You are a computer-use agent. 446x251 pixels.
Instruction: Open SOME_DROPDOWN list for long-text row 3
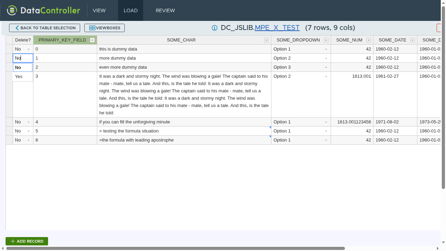coord(326,76)
